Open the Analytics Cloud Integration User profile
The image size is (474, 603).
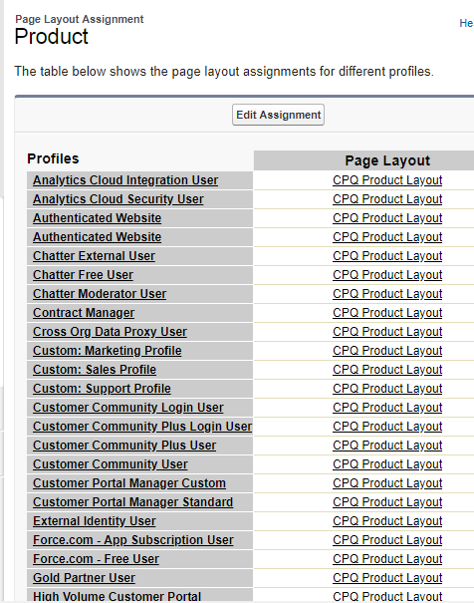pos(125,180)
